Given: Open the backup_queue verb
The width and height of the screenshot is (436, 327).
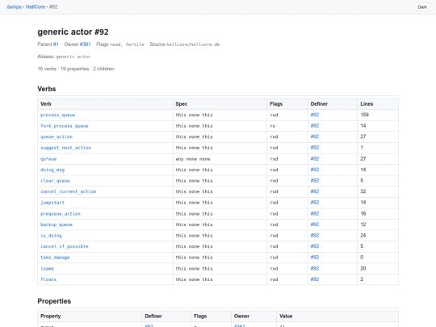Looking at the screenshot, I should (57, 224).
